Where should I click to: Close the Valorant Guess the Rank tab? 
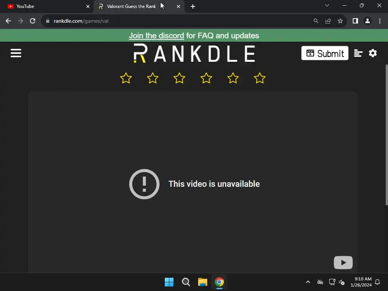pos(178,6)
